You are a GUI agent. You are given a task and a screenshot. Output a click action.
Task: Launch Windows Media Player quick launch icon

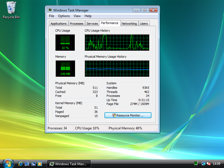[40, 164]
